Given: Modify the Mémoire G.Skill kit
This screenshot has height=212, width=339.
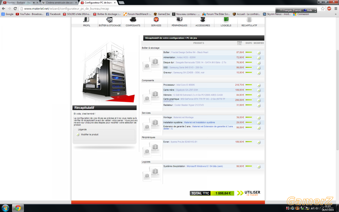Looking at the screenshot, I should (x=258, y=95).
